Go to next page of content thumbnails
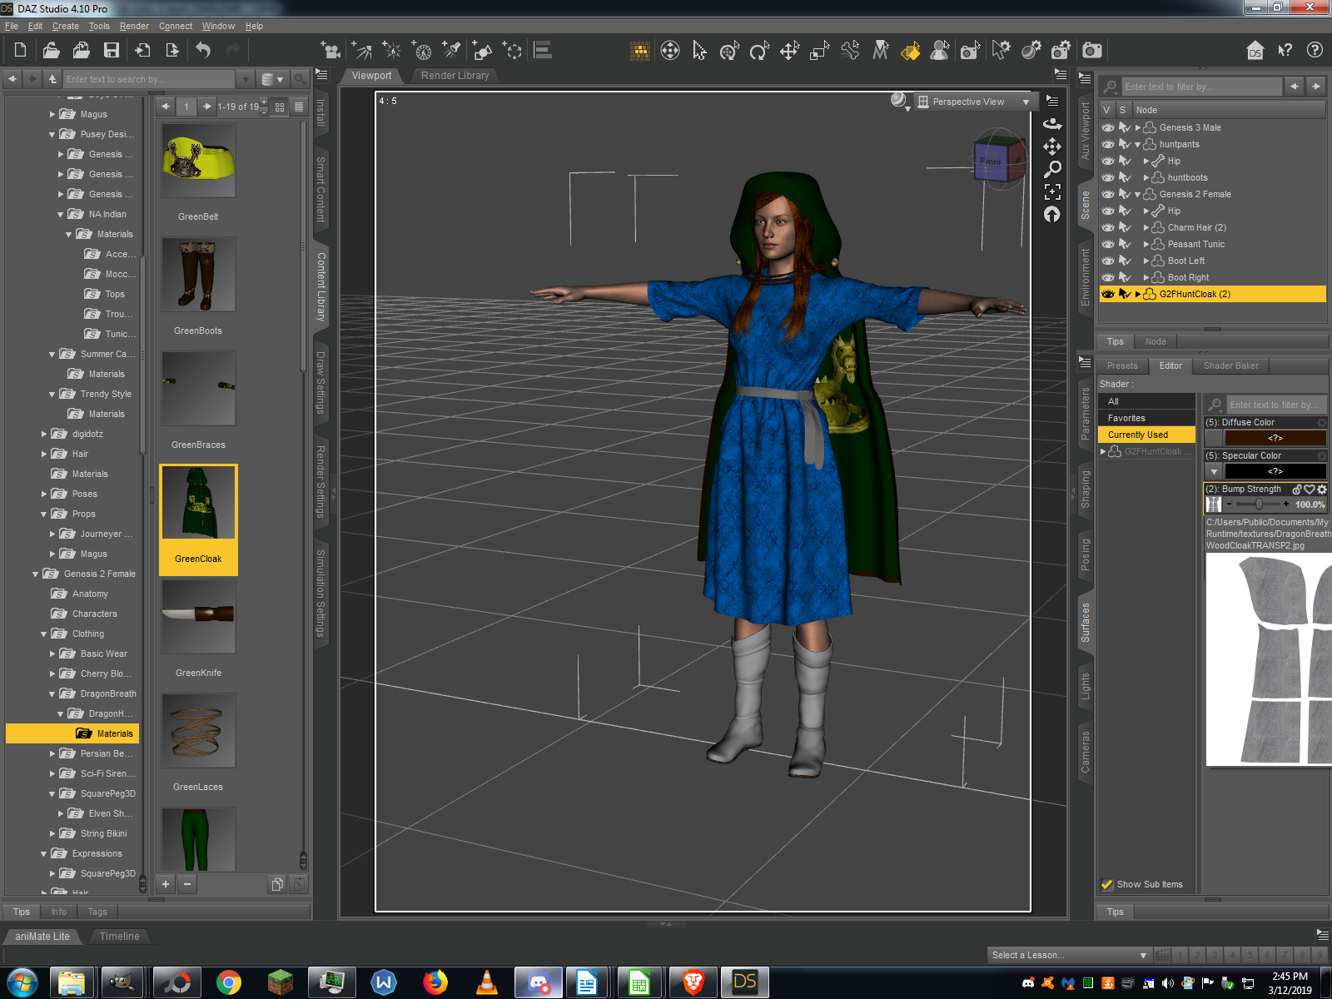Screen dimensions: 1332x999 (x=207, y=107)
